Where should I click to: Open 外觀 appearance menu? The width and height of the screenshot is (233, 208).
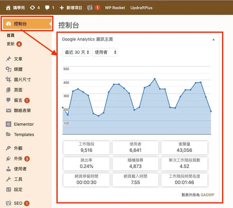18,148
